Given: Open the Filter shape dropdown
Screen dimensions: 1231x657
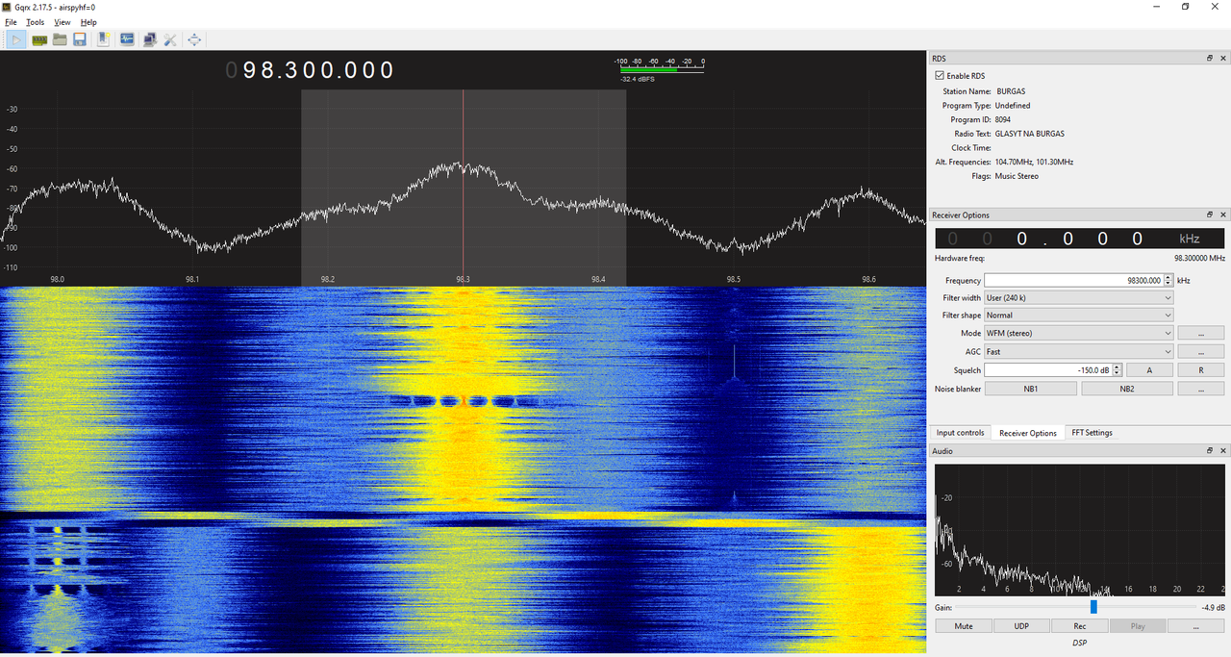Looking at the screenshot, I should 1078,316.
